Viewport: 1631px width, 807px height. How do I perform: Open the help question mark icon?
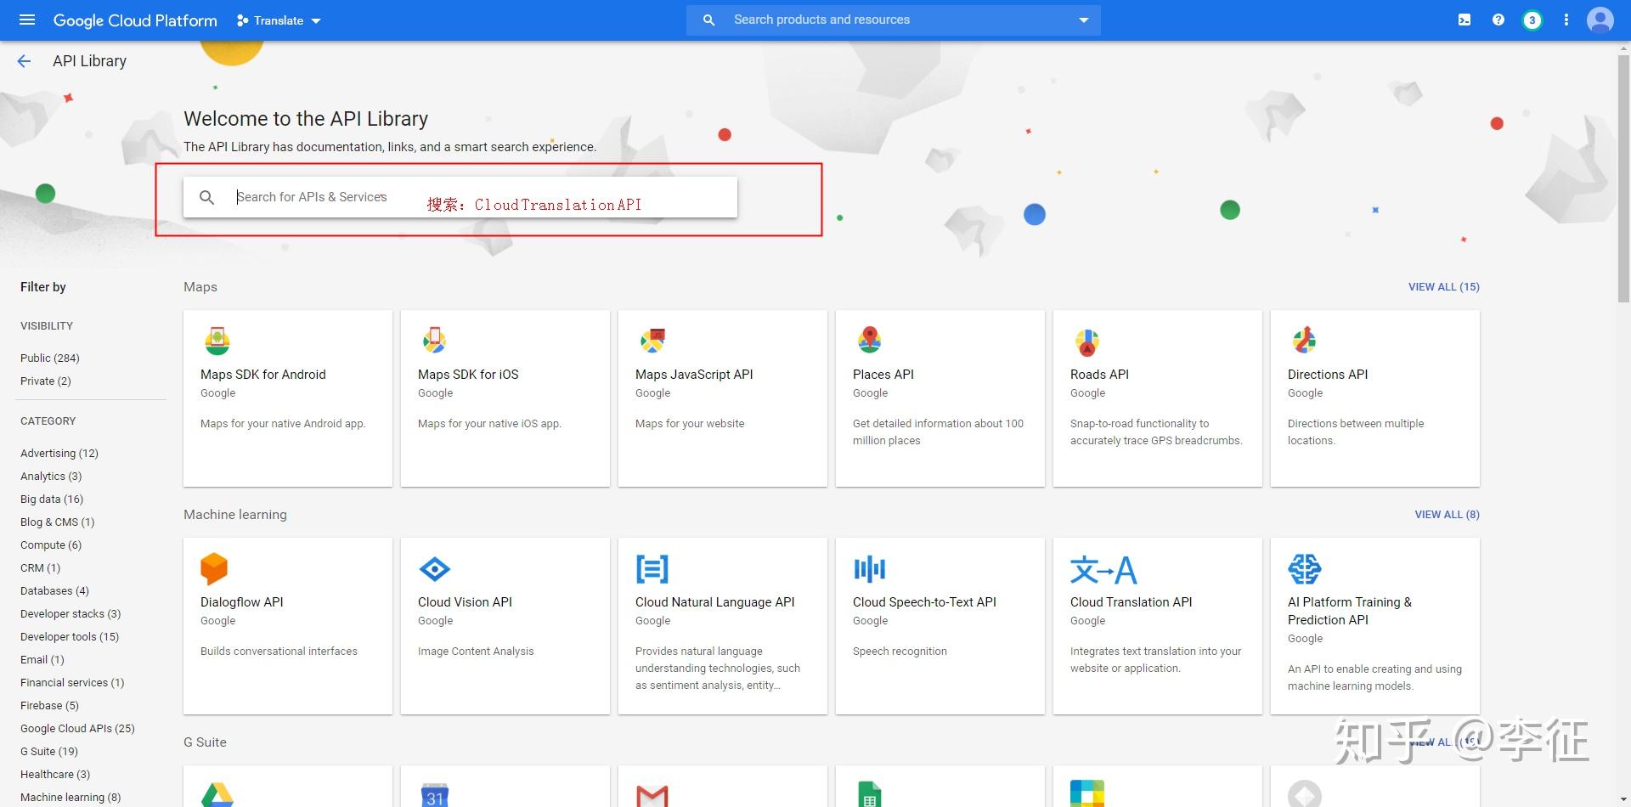(1498, 20)
